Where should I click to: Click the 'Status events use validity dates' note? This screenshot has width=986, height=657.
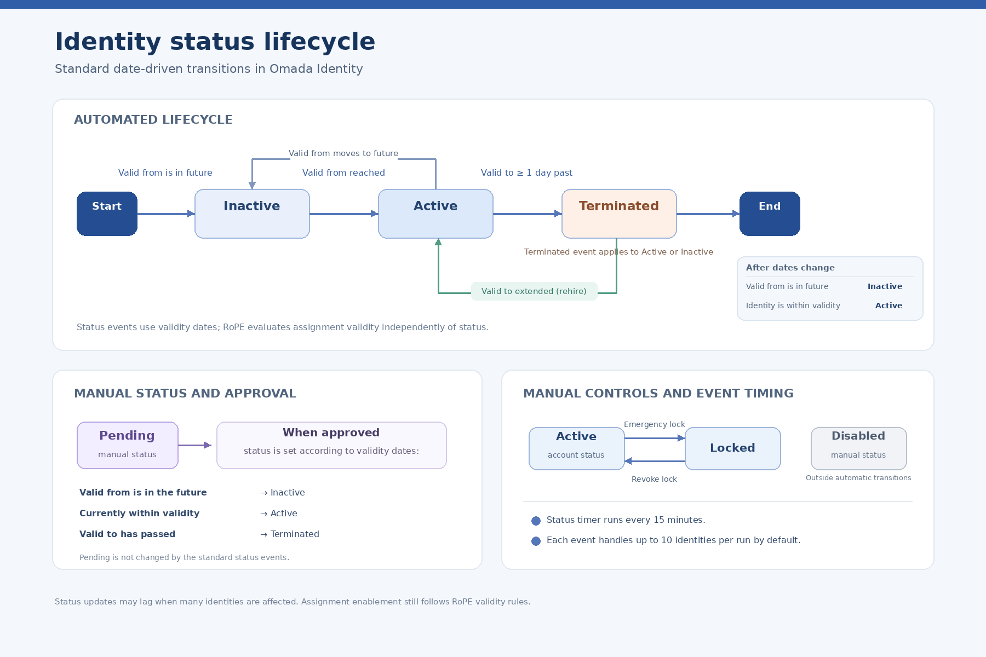click(283, 327)
